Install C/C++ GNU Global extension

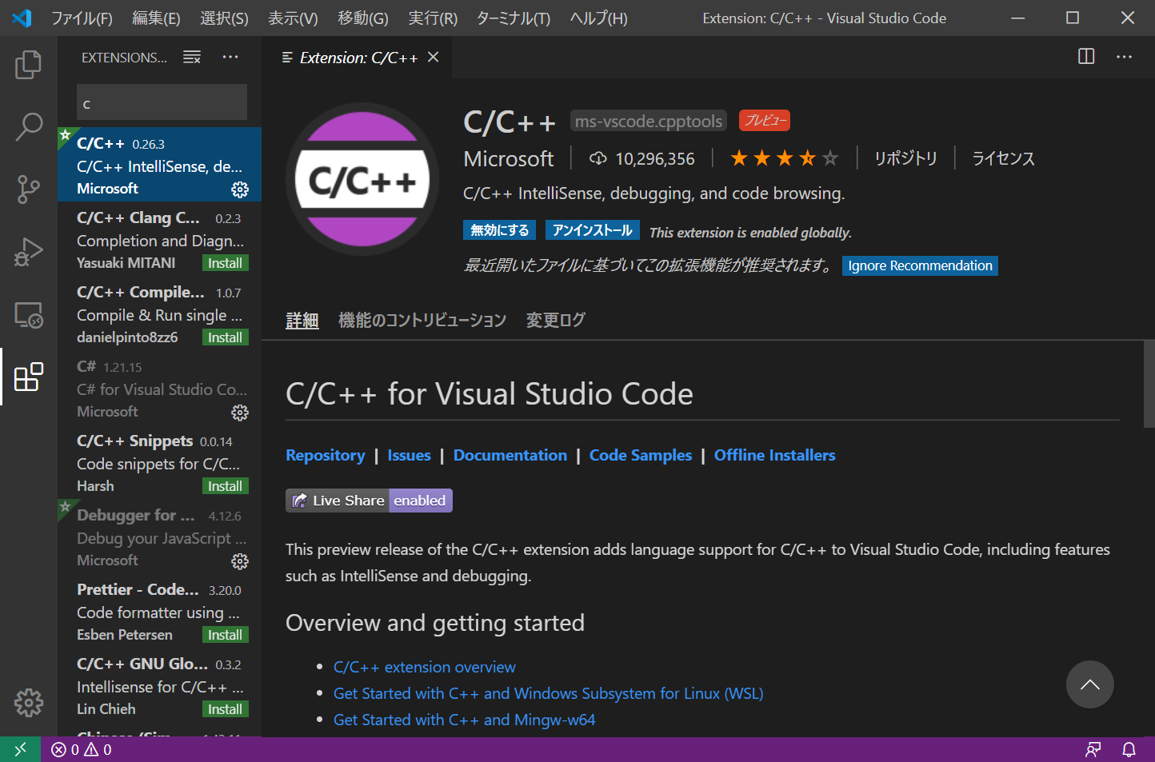pyautogui.click(x=225, y=709)
